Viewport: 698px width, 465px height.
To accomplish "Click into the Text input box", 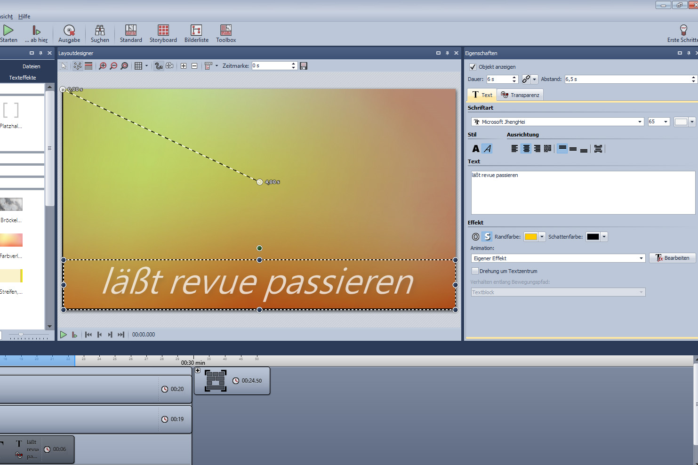I will [x=583, y=192].
